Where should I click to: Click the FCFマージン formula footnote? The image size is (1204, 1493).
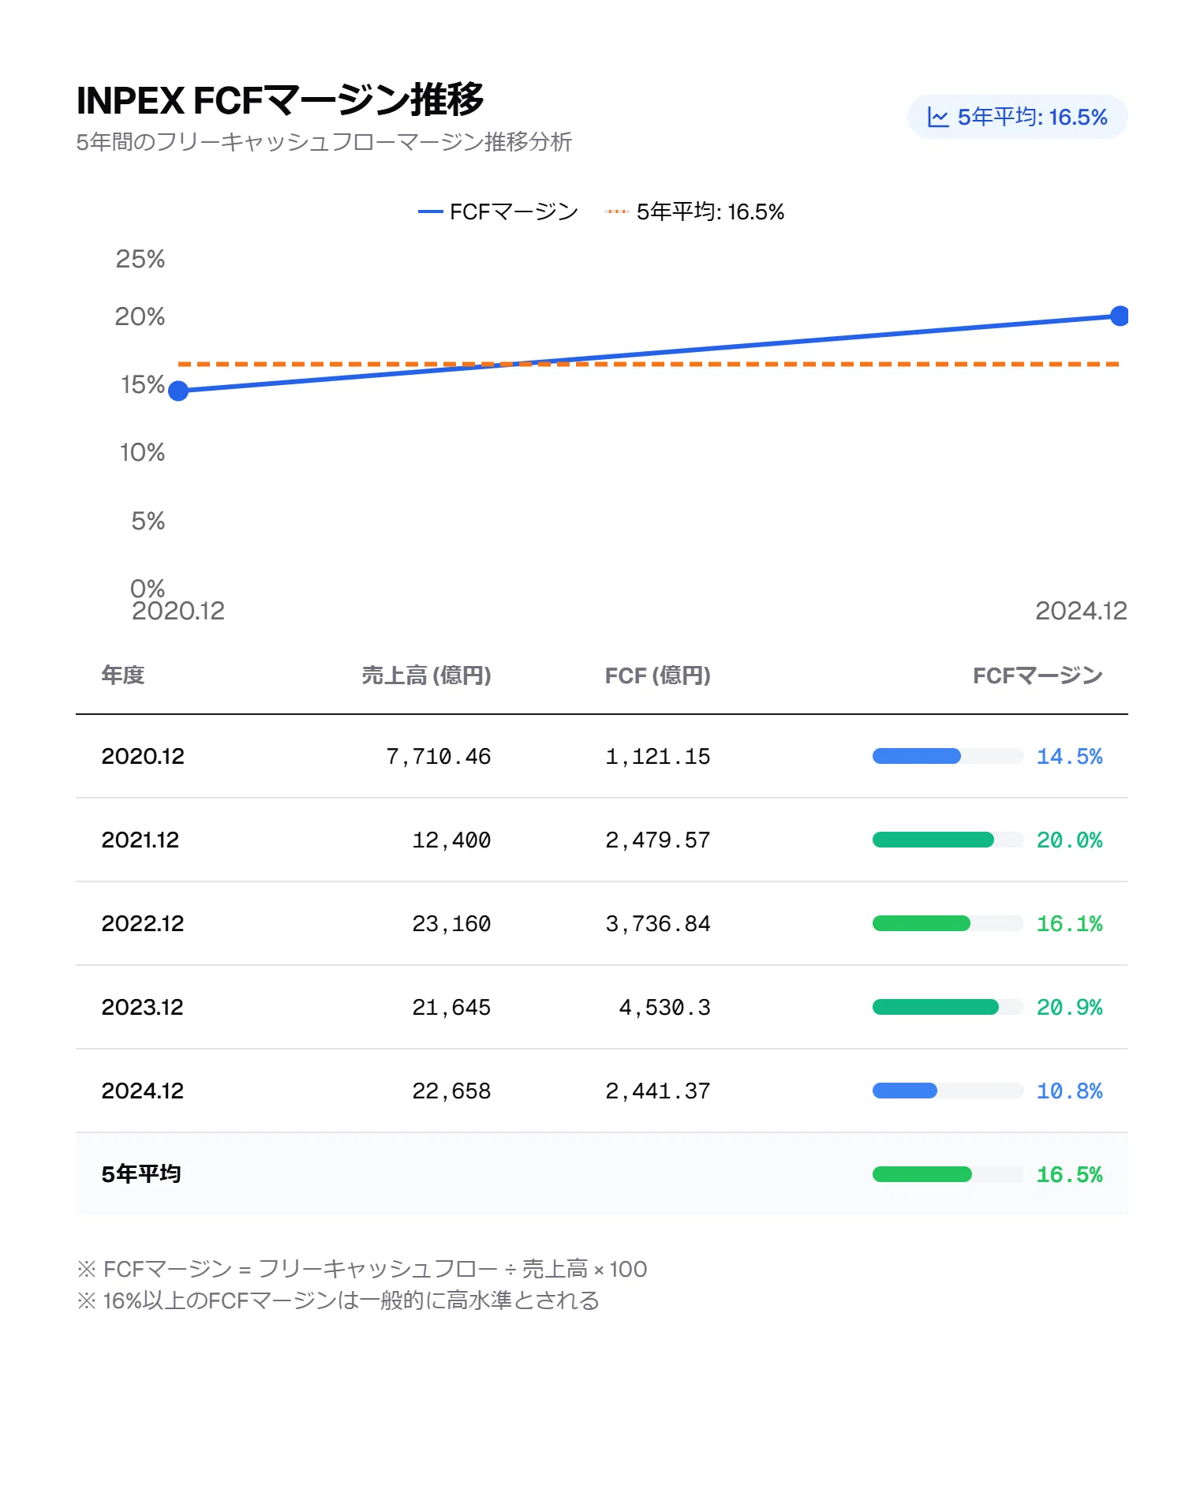tap(361, 1269)
